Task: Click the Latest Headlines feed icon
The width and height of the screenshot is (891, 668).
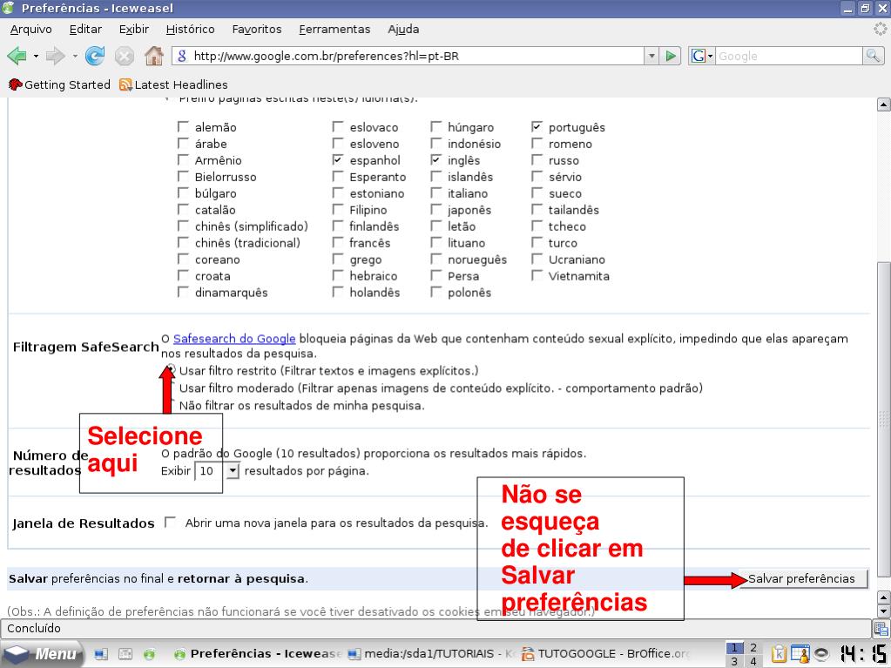Action: pos(125,84)
